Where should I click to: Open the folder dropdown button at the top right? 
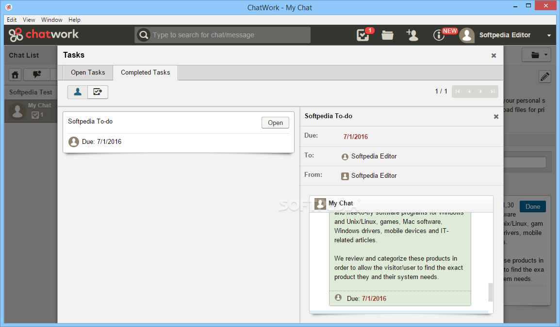(536, 55)
